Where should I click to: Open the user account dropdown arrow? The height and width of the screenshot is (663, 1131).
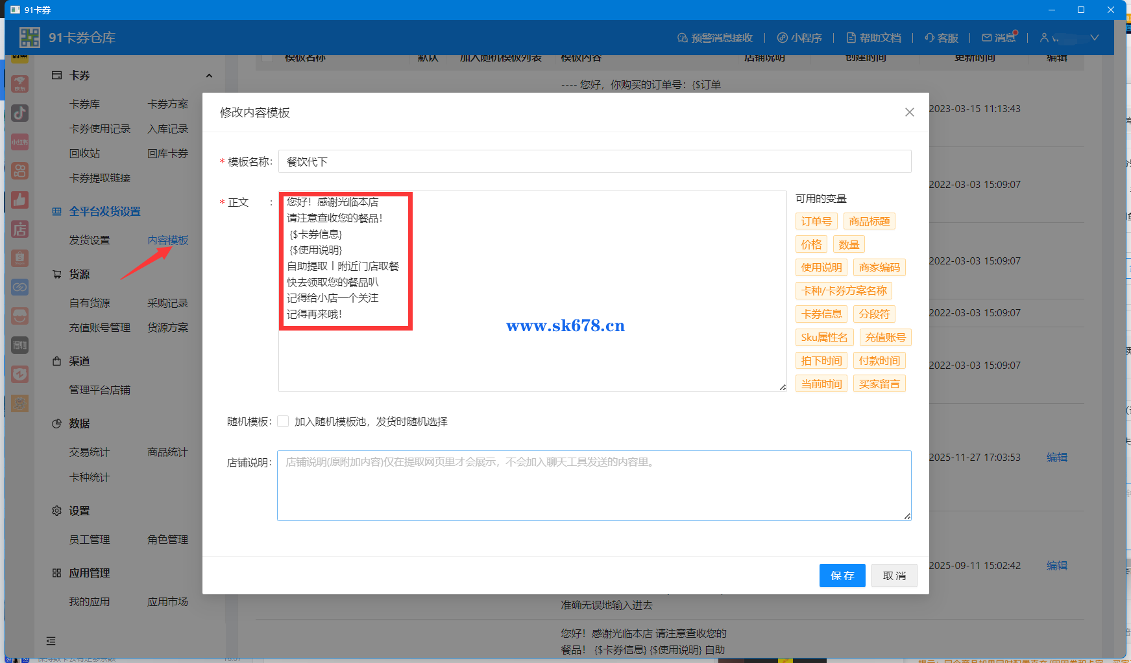tap(1094, 38)
